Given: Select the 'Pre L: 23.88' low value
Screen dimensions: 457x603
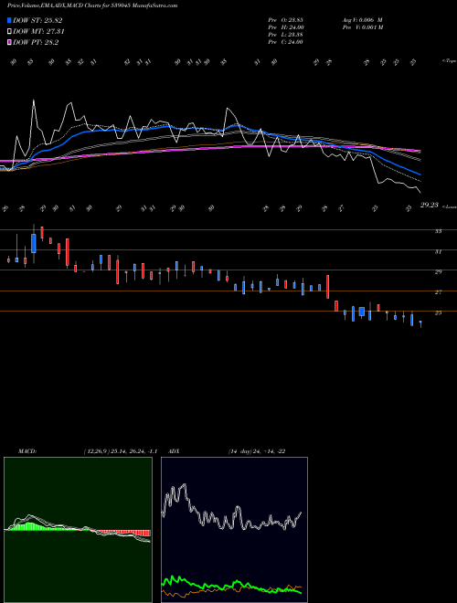Looking at the screenshot, I should [x=285, y=35].
